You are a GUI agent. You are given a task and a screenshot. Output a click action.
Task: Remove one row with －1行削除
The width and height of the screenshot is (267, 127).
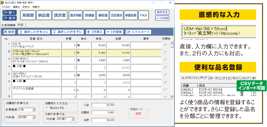114,32
